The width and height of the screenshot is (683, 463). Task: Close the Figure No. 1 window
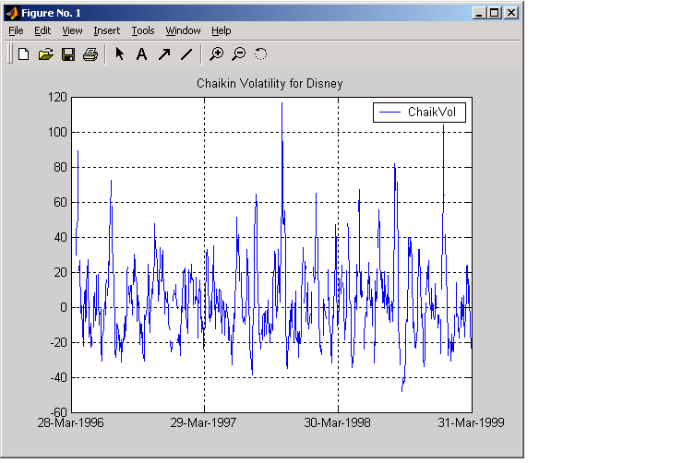tap(511, 13)
